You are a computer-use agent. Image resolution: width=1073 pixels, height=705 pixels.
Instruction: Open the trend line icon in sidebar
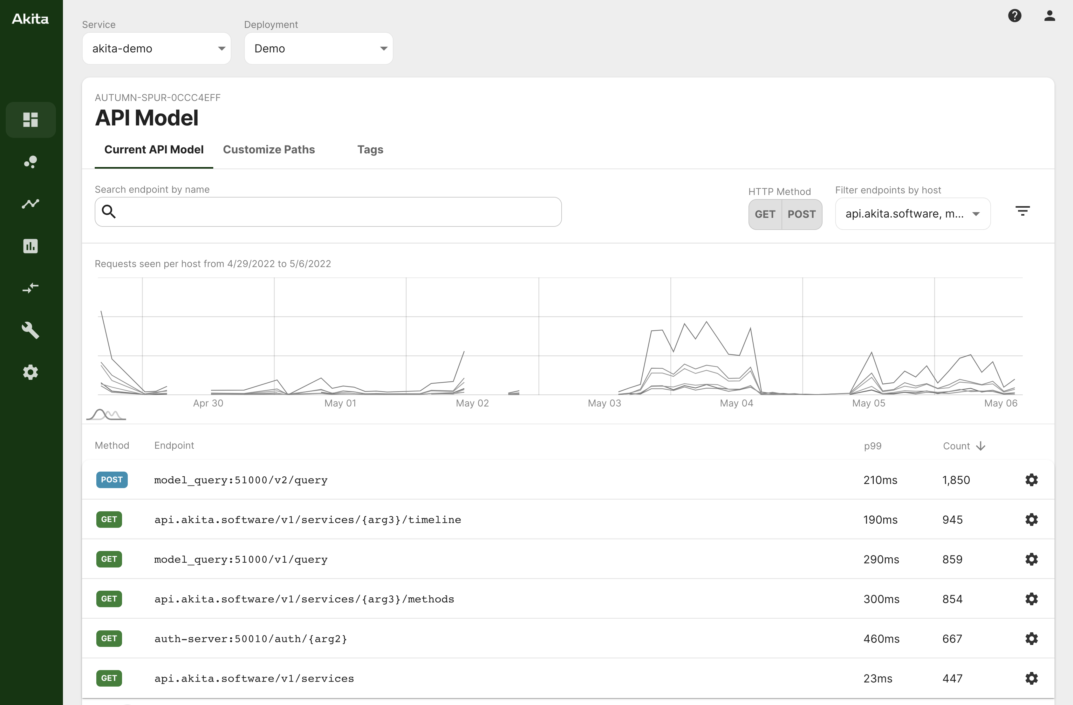30,204
